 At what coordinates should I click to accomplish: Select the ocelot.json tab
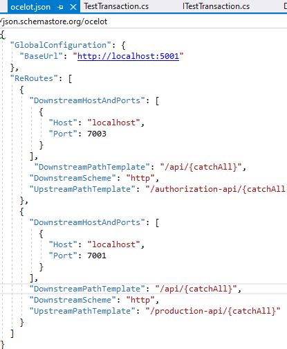(30, 7)
